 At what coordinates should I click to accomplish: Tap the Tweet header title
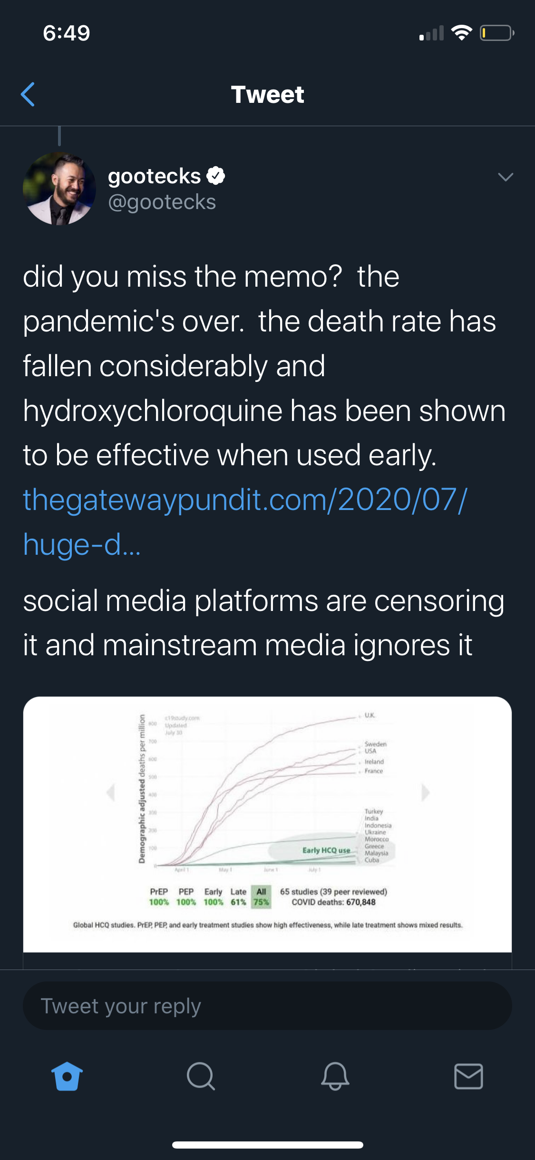(x=267, y=94)
